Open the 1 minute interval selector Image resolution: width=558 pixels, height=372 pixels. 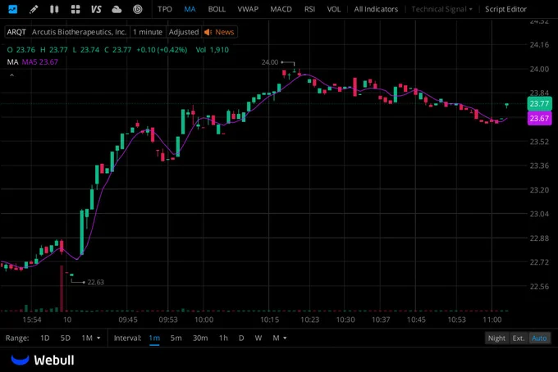(148, 32)
